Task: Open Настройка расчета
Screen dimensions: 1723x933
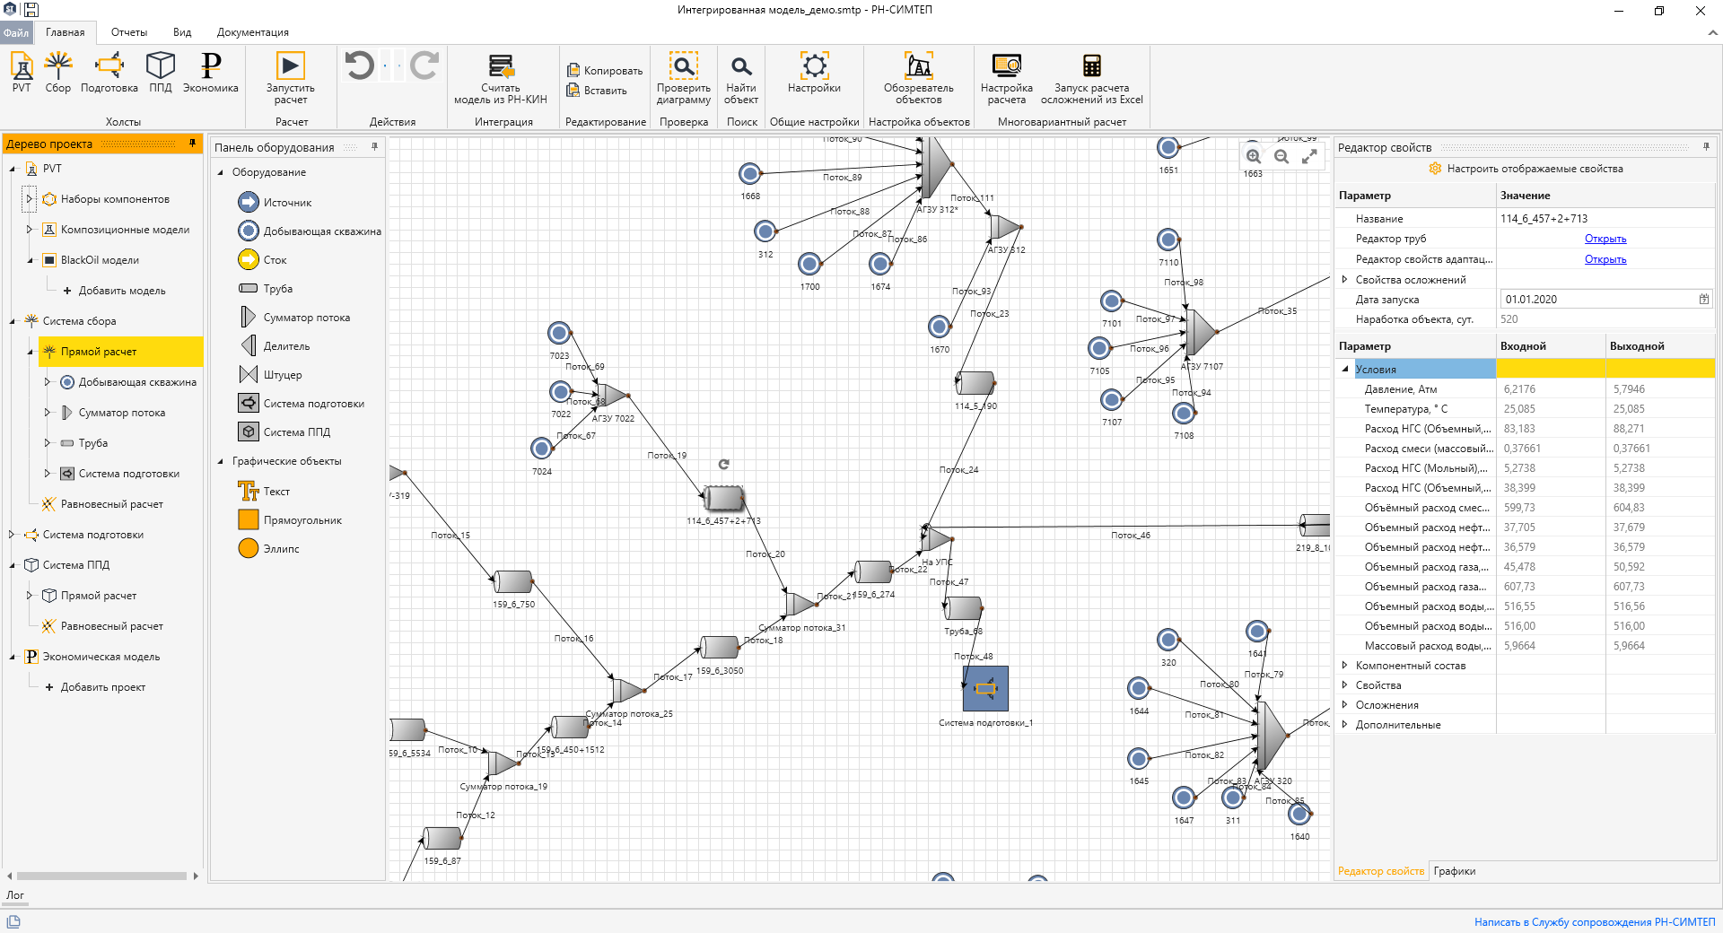Action: (x=1007, y=78)
